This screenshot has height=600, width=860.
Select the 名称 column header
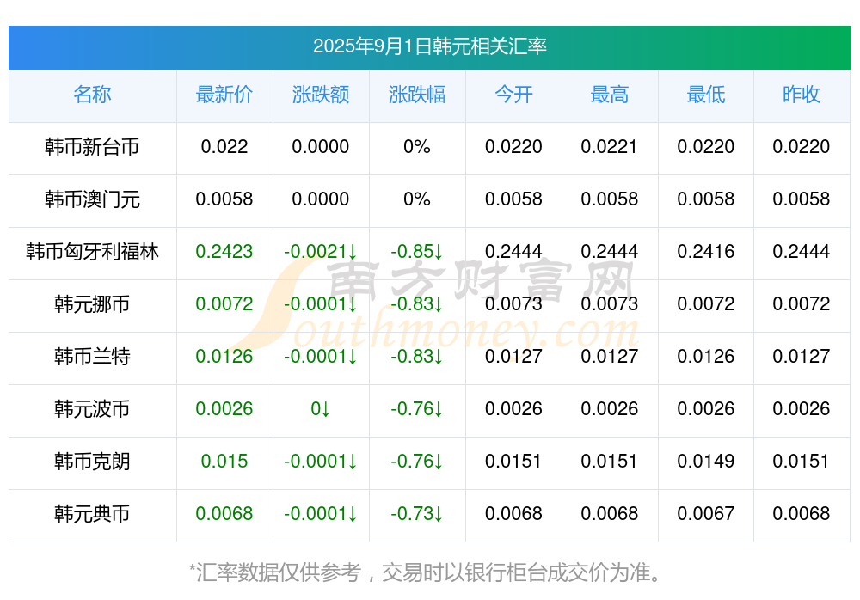(x=92, y=95)
